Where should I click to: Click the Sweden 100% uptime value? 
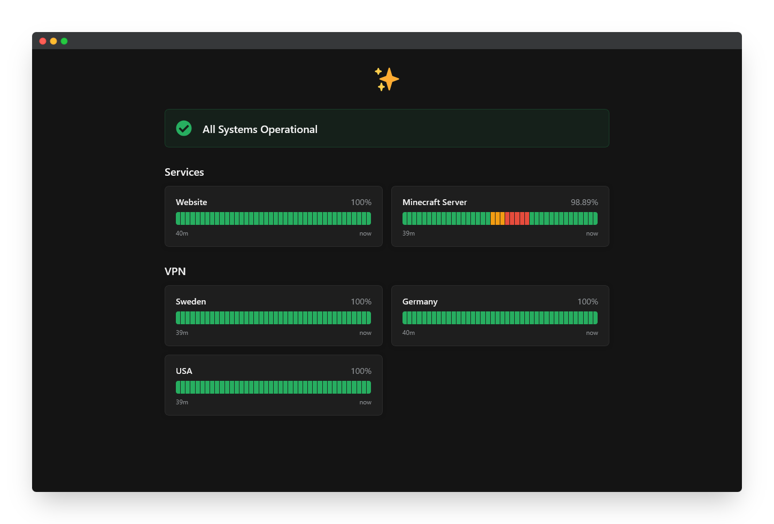361,302
